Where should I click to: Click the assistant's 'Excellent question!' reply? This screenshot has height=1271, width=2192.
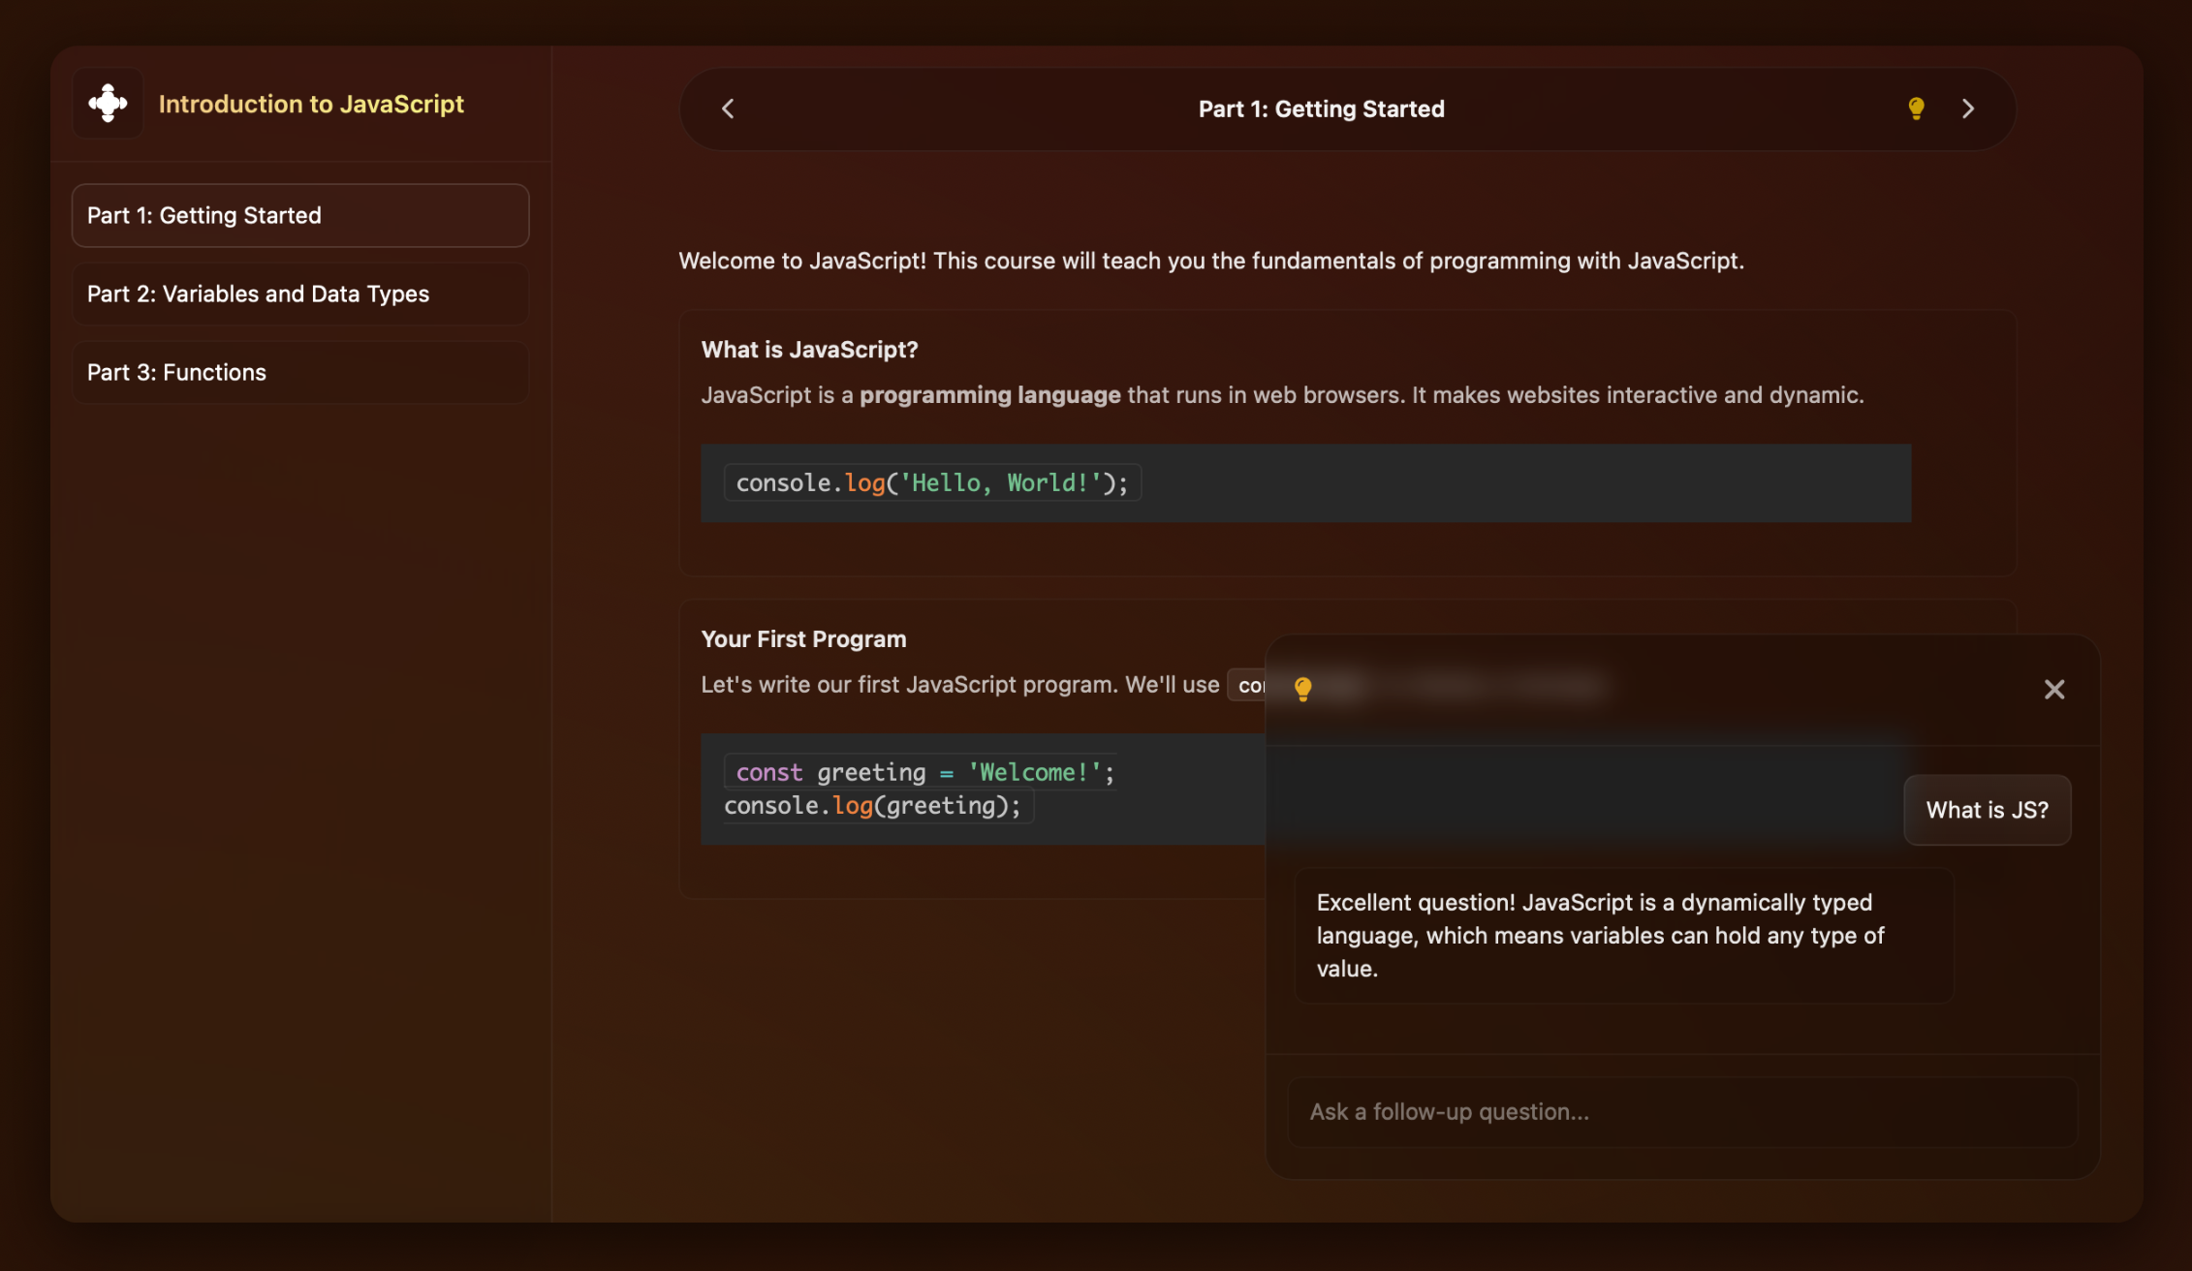1623,935
